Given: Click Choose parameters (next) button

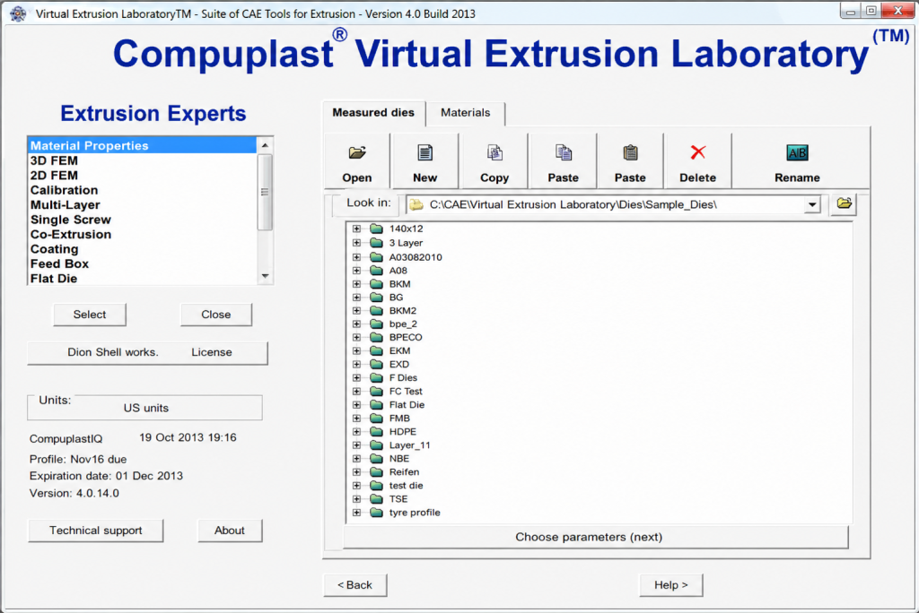Looking at the screenshot, I should tap(595, 537).
